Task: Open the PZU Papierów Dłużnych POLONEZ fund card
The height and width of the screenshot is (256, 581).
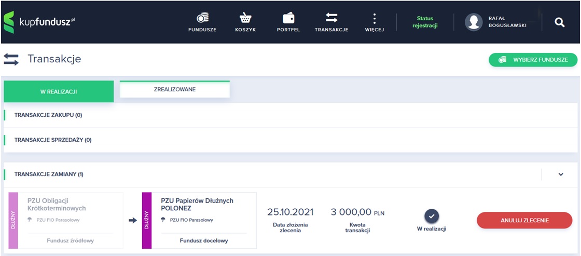Action: click(x=199, y=220)
